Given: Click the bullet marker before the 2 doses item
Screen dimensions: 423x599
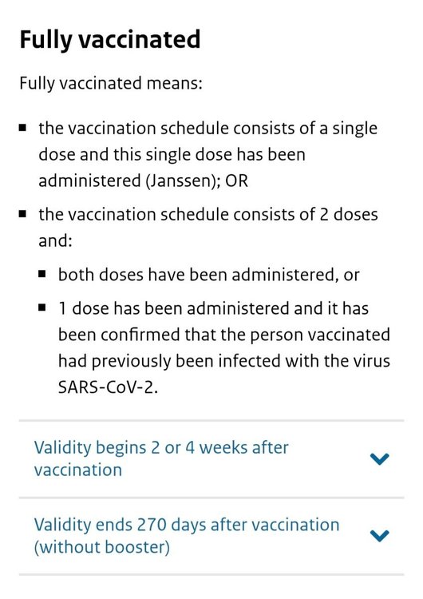Looking at the screenshot, I should 23,213.
